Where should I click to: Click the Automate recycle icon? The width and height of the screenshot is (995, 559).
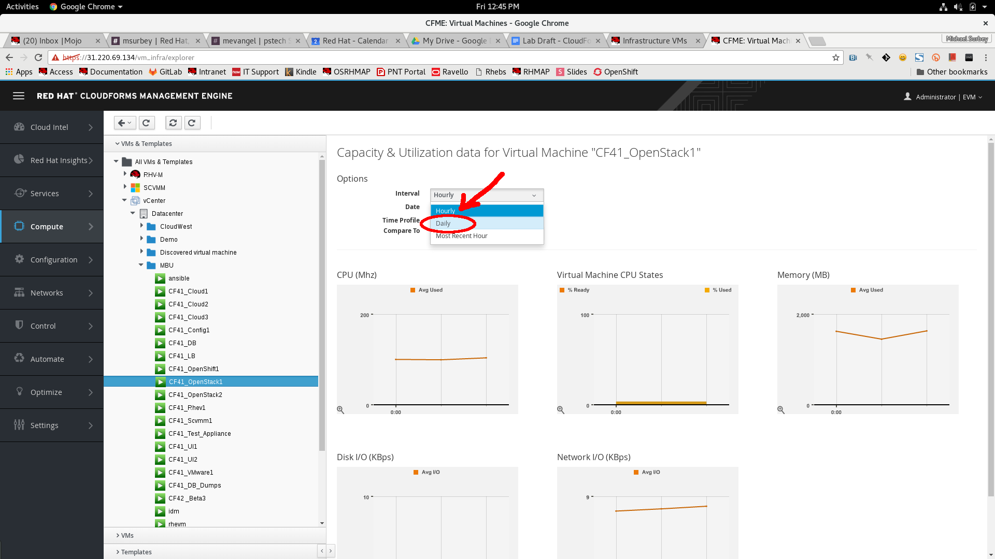tap(19, 358)
